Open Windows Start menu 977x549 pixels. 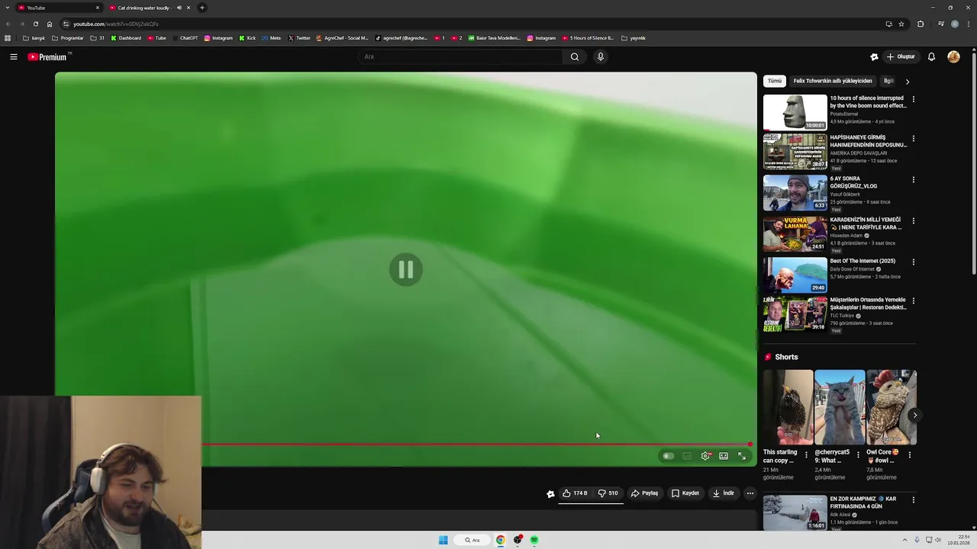click(x=443, y=540)
